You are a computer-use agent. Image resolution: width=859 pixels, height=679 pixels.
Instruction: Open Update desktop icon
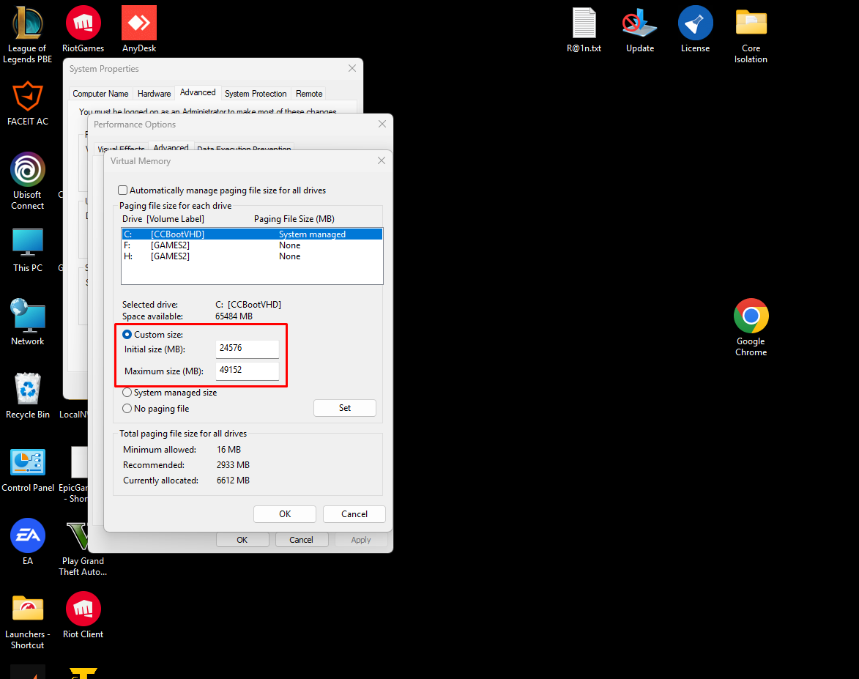(x=640, y=29)
